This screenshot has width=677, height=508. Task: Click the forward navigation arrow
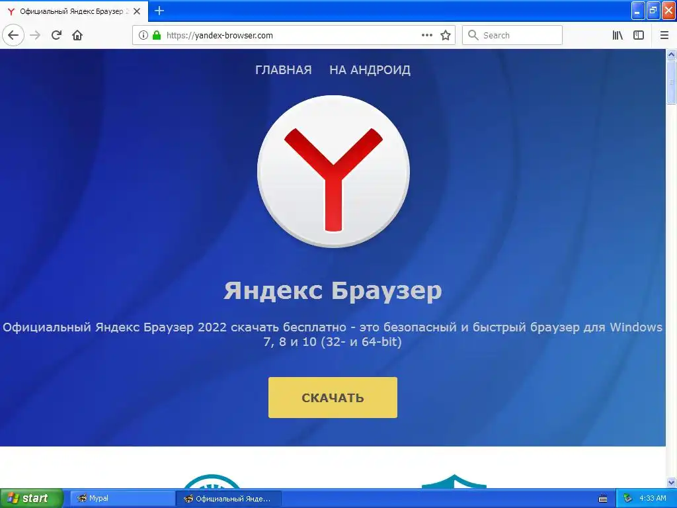[x=35, y=35]
